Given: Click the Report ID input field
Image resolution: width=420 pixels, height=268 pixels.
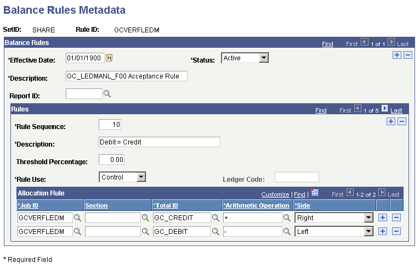Looking at the screenshot, I should [84, 93].
